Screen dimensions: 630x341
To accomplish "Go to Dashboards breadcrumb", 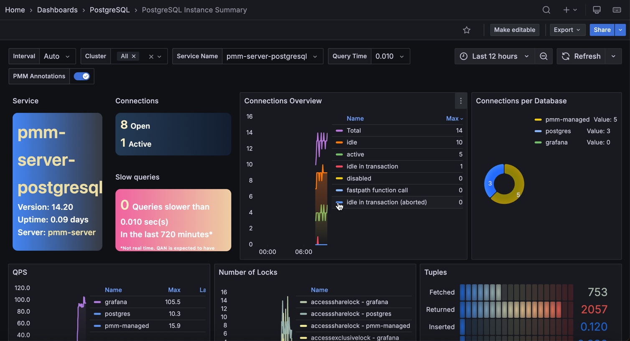I will pos(57,10).
